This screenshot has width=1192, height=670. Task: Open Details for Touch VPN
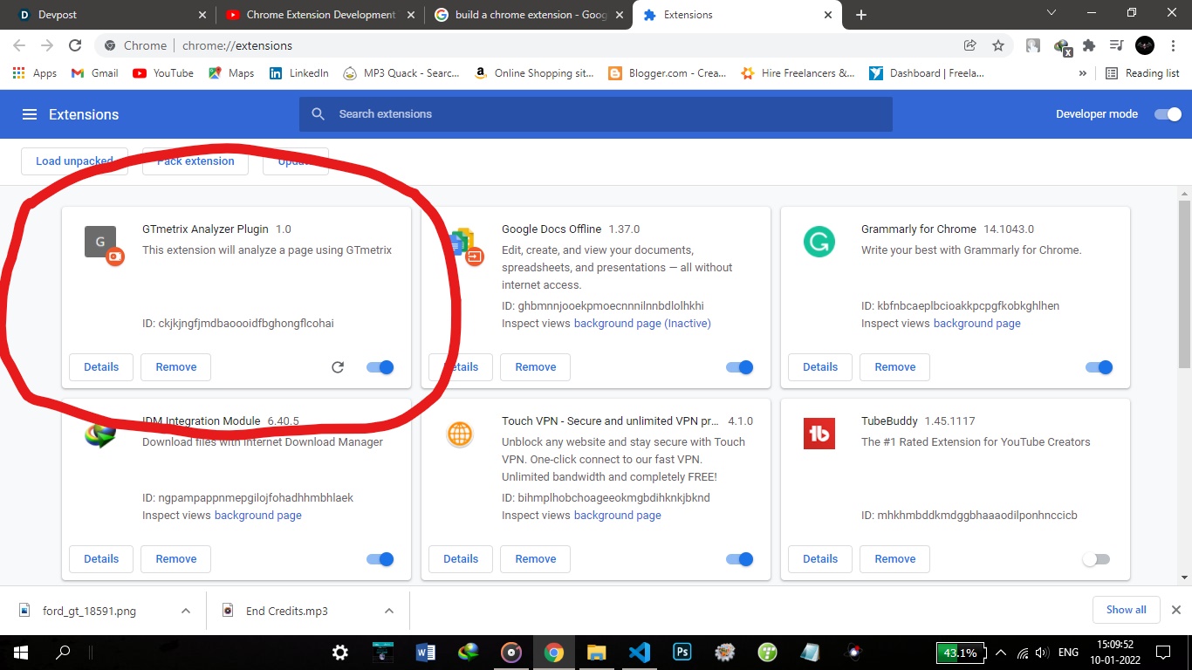[461, 559]
